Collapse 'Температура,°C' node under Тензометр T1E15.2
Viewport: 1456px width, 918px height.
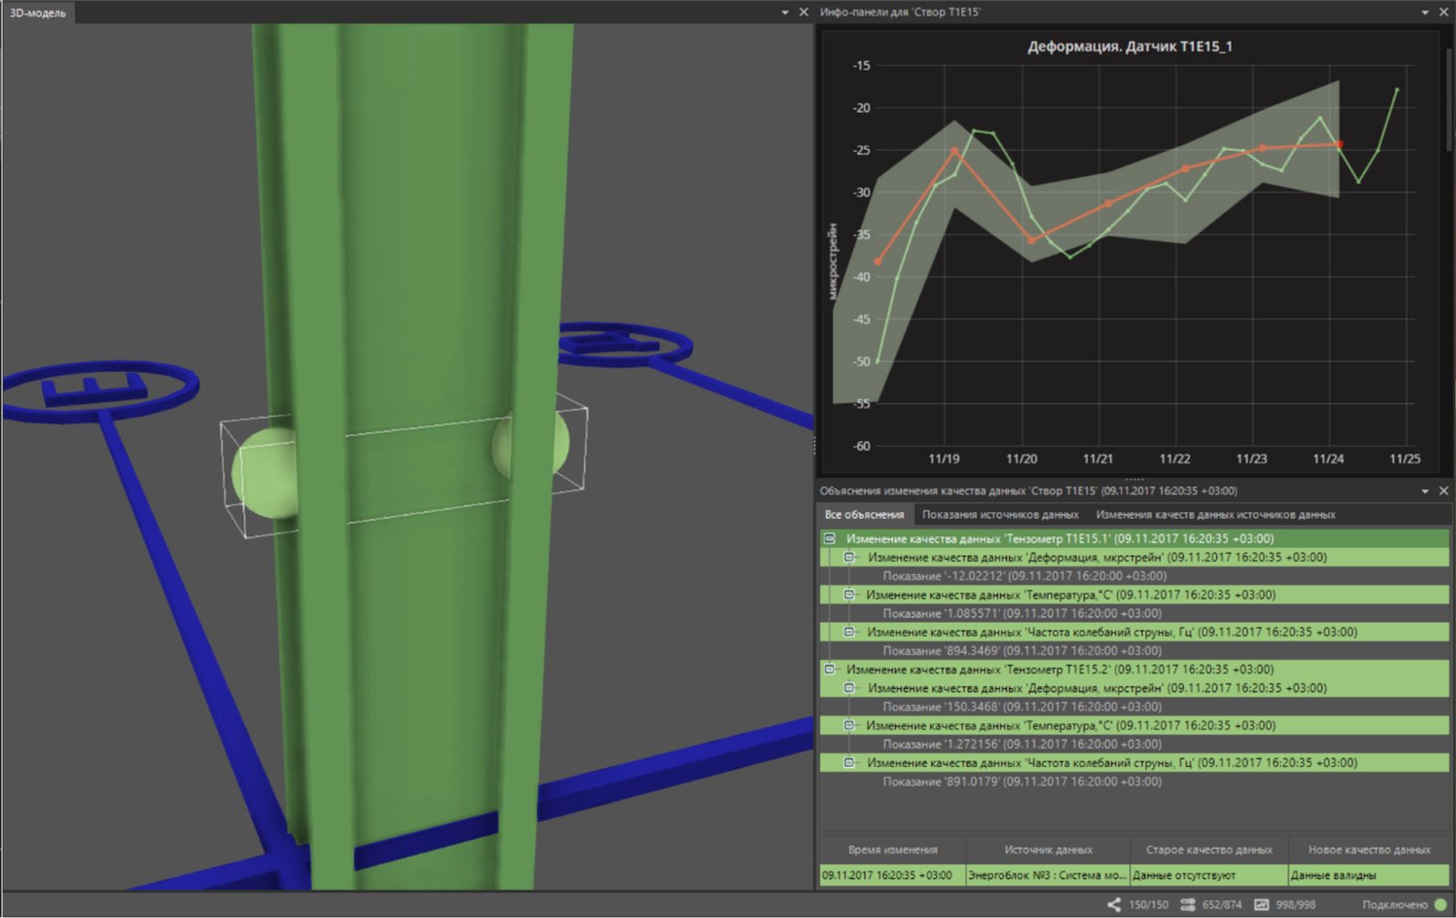[x=849, y=726]
